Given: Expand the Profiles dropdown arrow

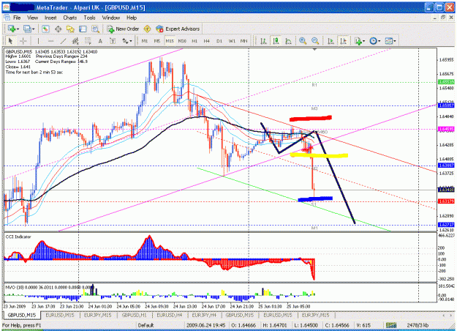Looking at the screenshot, I should (33, 29).
